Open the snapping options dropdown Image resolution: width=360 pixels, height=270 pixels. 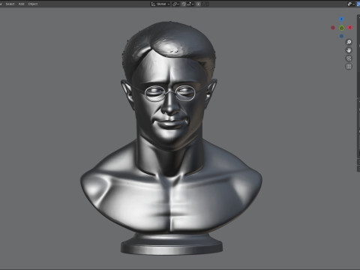(x=190, y=4)
